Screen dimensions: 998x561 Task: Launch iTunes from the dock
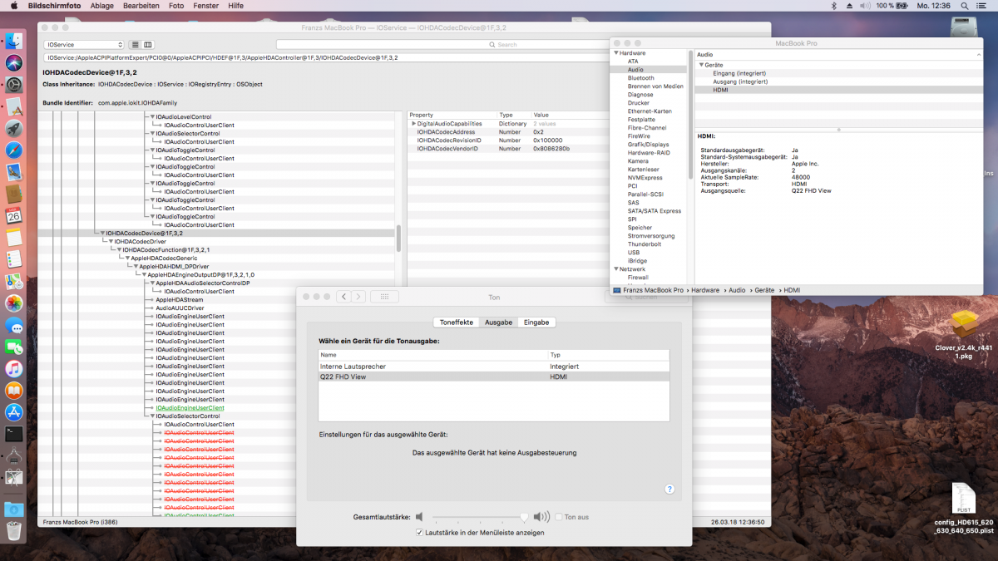pos(14,368)
